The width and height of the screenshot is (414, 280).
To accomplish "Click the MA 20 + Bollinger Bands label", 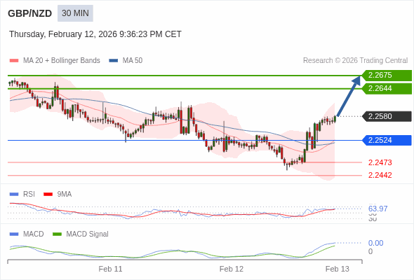I will pos(62,61).
